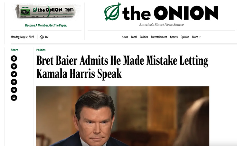Open the News section
This screenshot has width=237, height=146.
click(125, 37)
